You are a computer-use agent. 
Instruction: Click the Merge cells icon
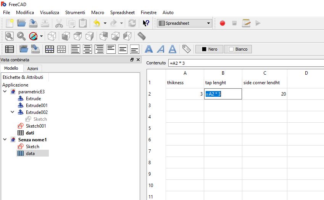(x=50, y=49)
